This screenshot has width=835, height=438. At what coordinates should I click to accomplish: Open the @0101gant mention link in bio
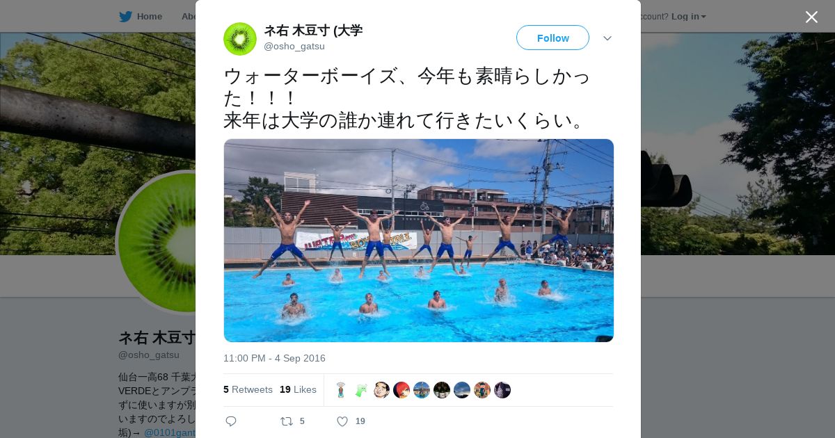169,432
